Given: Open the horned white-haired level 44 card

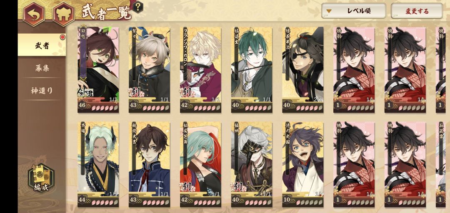Looking at the screenshot, I should tap(98, 164).
